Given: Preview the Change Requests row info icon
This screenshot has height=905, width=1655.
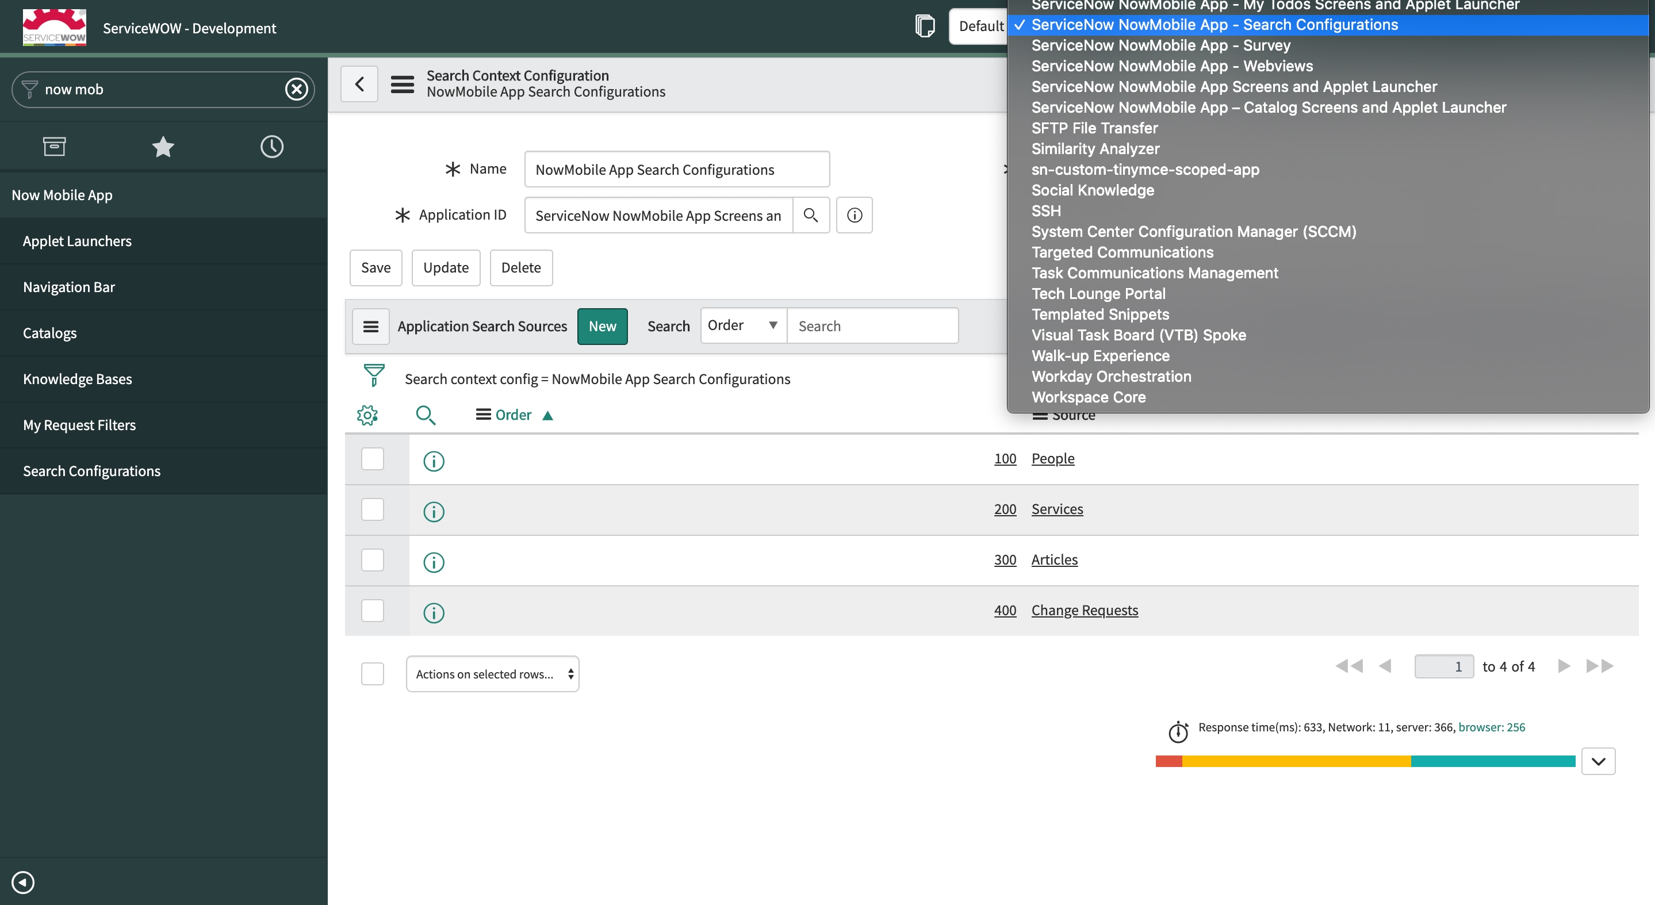Looking at the screenshot, I should coord(434,613).
